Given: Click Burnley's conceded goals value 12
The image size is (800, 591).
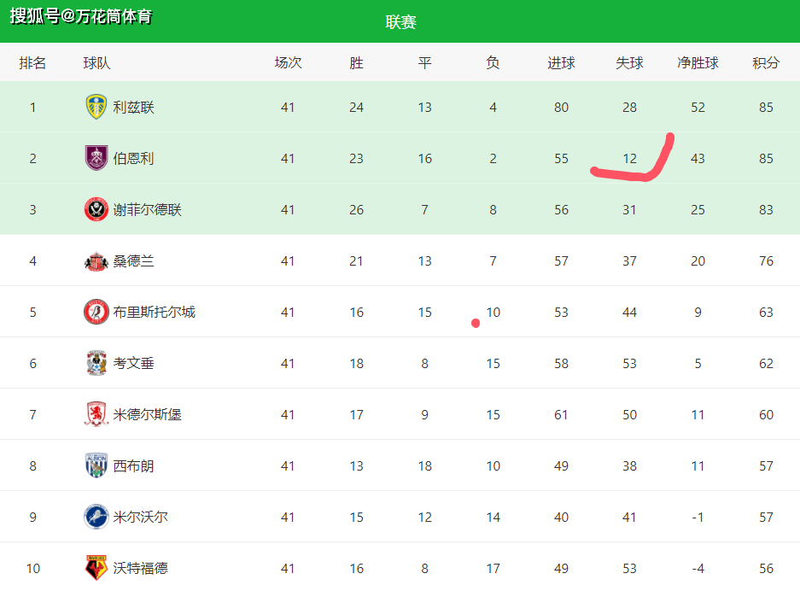Looking at the screenshot, I should coord(629,159).
